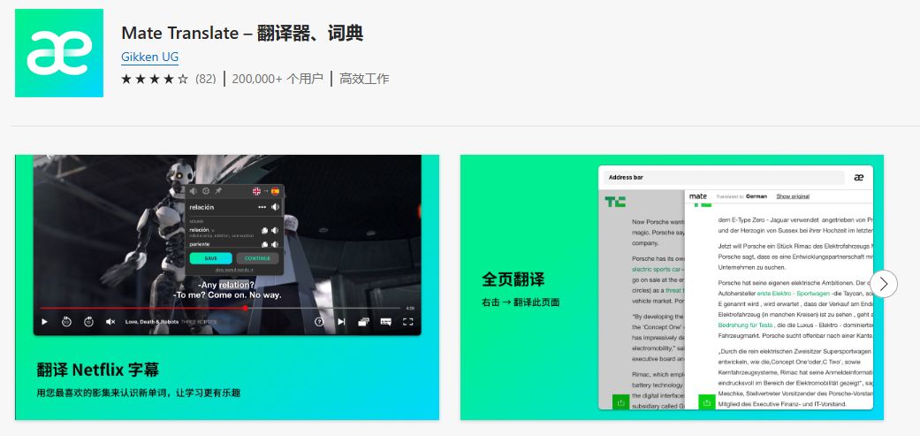
Task: Click the next episode icon in the player
Action: (341, 322)
